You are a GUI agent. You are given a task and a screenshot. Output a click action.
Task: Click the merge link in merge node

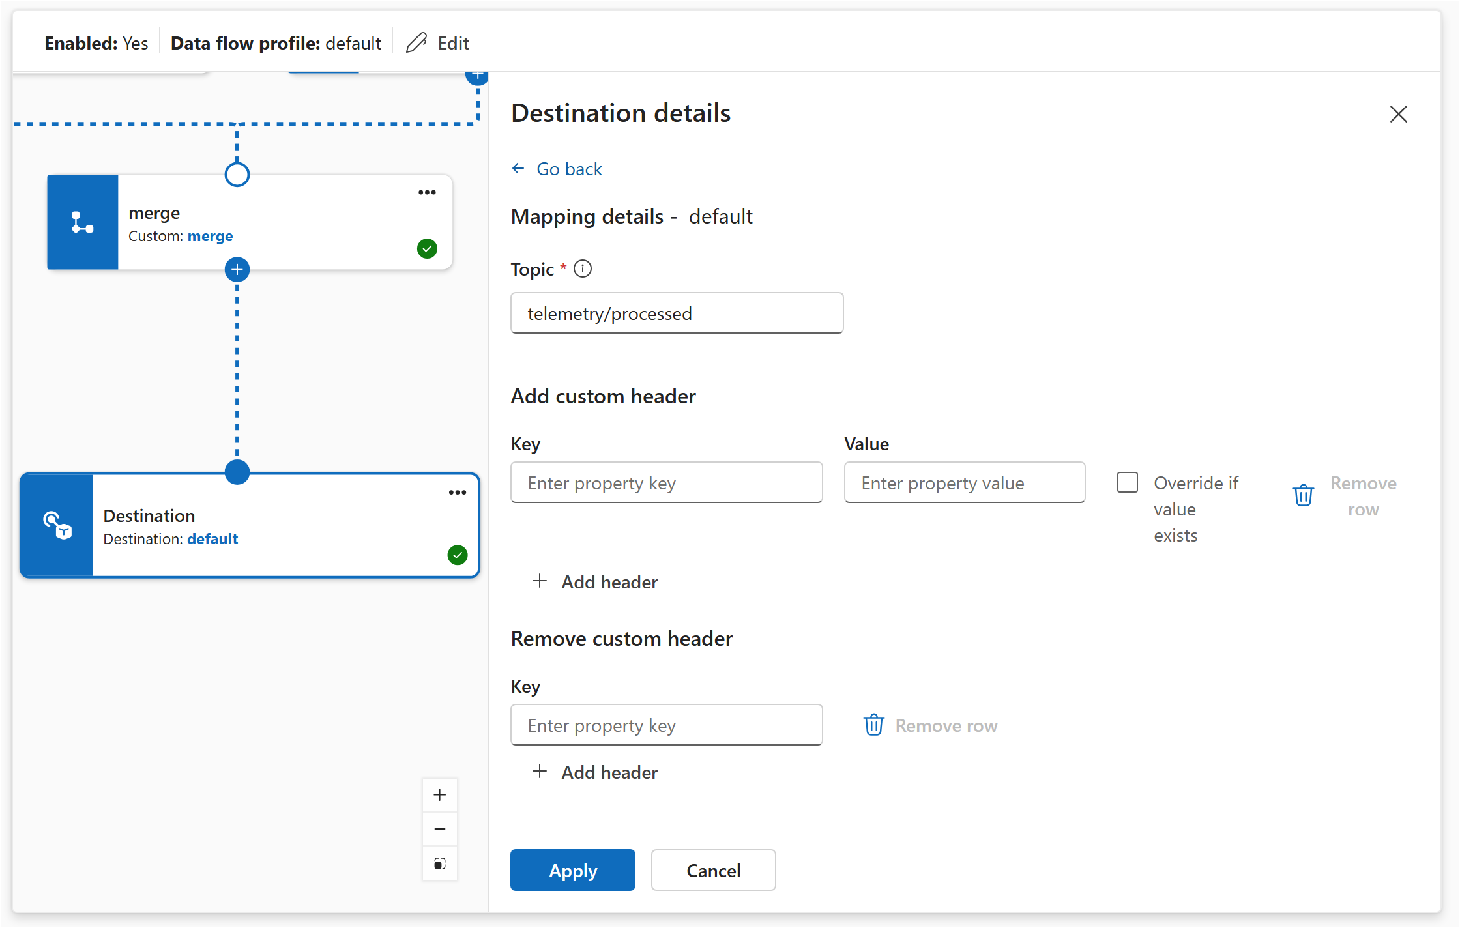210,236
